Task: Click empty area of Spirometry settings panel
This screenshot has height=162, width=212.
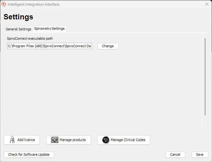Action: tap(103, 91)
